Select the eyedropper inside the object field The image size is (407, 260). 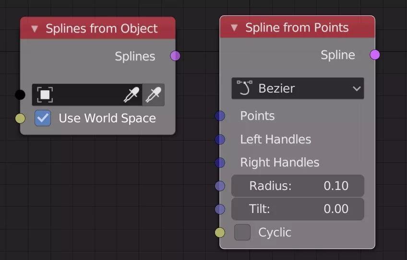pyautogui.click(x=132, y=95)
